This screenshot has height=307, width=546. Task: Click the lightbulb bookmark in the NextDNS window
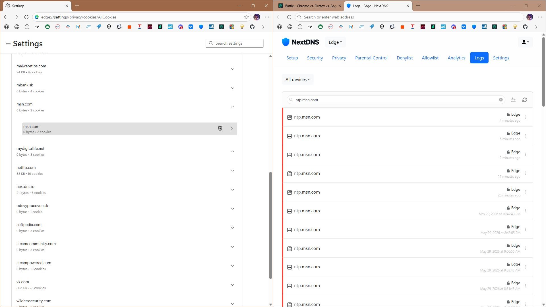515,27
